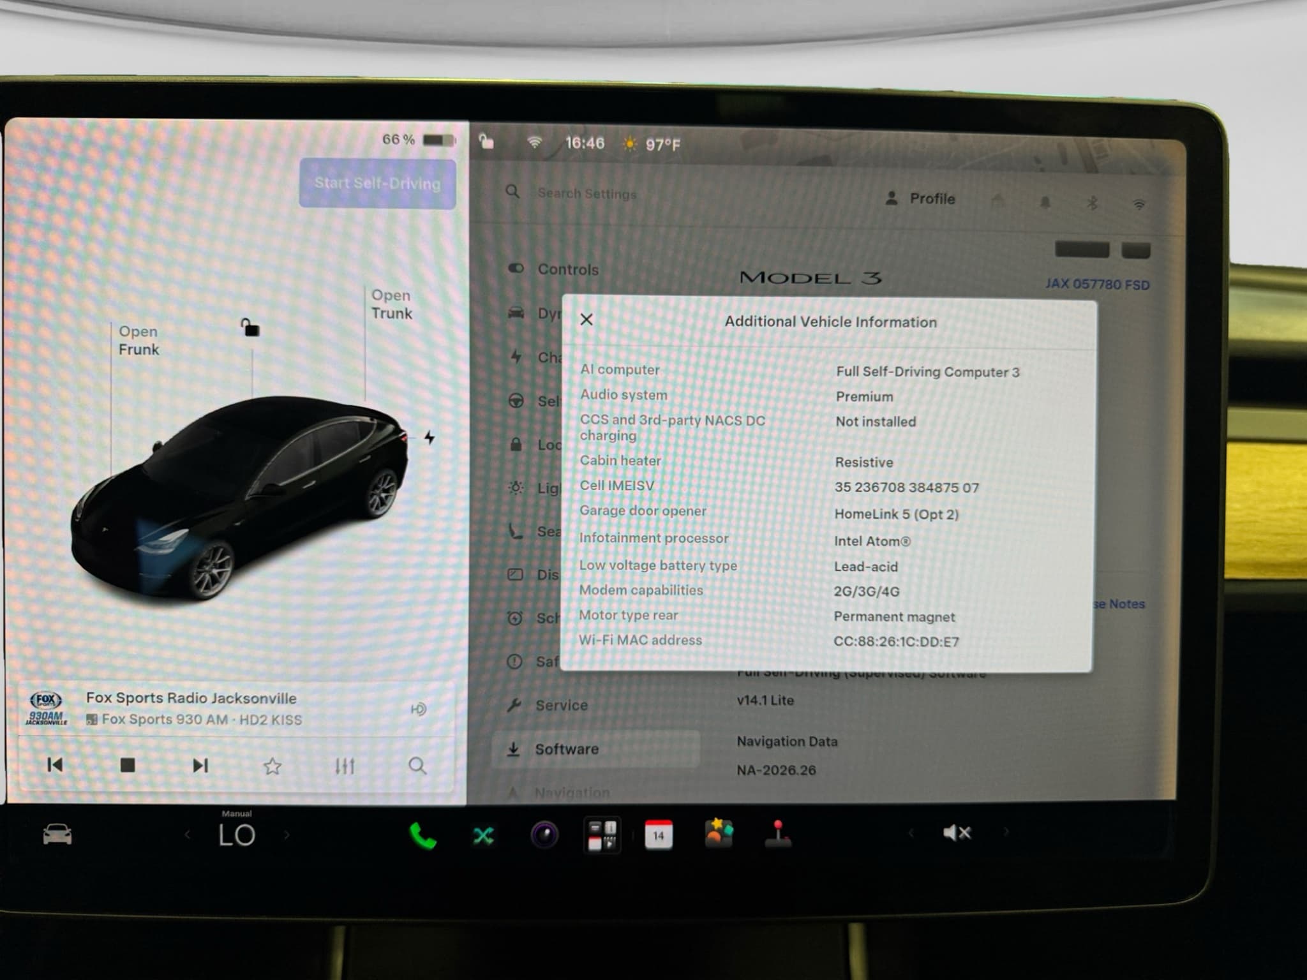Select the Wi-Fi MAC address value

[x=896, y=642]
